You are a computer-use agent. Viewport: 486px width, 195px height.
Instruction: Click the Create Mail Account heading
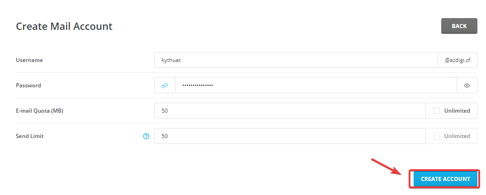[x=64, y=26]
